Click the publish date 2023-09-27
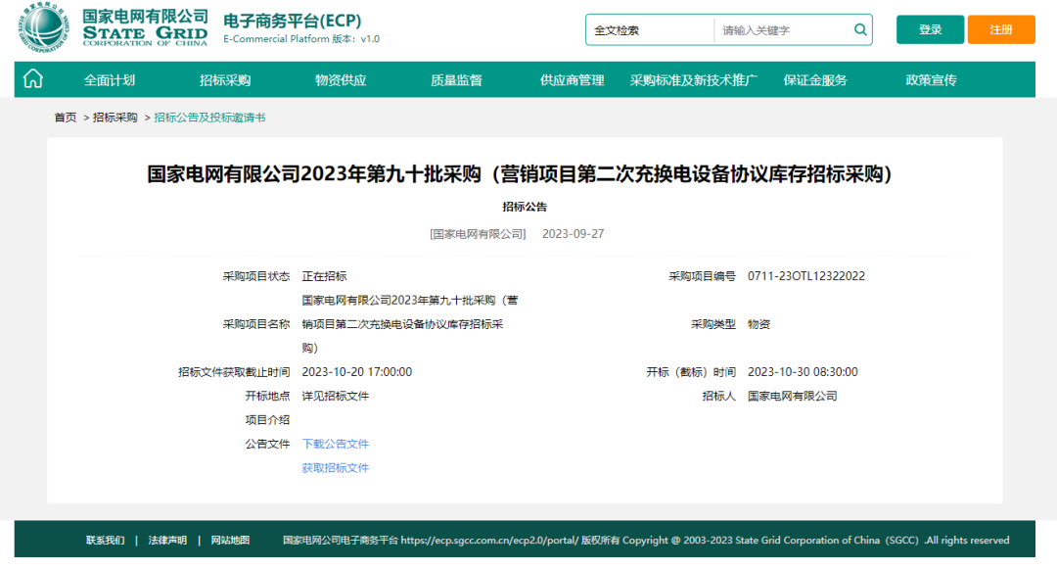Screen dimensions: 1057x570 (x=573, y=234)
